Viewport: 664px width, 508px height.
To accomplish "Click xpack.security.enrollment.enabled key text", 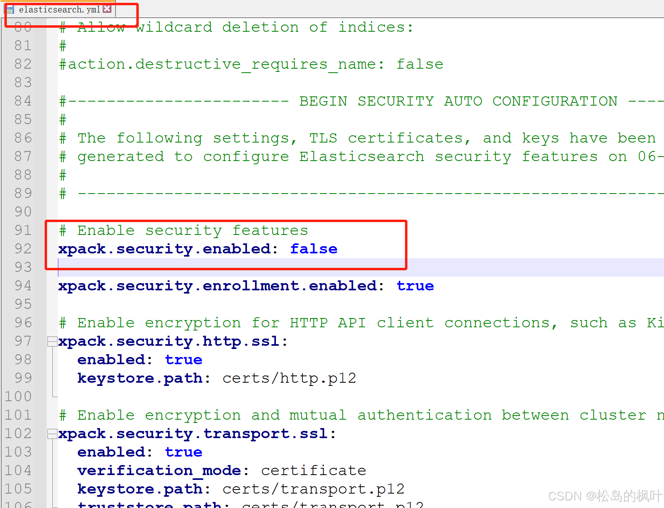I will (x=218, y=286).
